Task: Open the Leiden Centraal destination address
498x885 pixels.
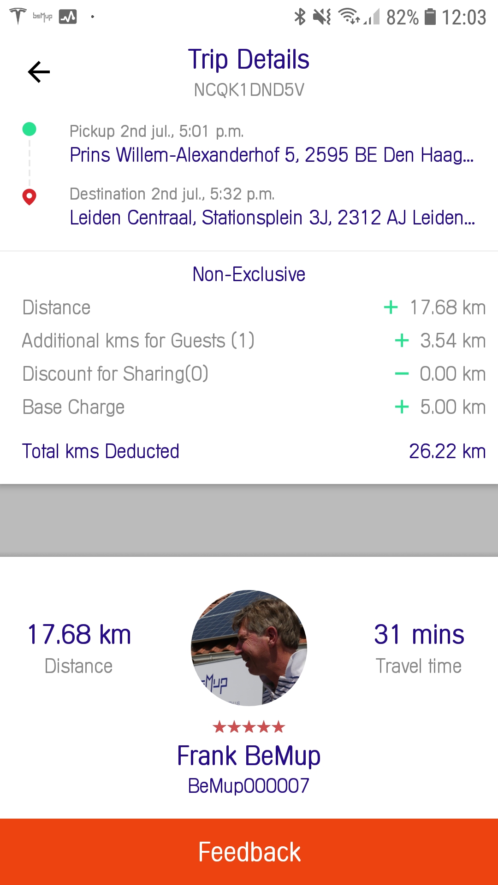Action: (x=272, y=218)
